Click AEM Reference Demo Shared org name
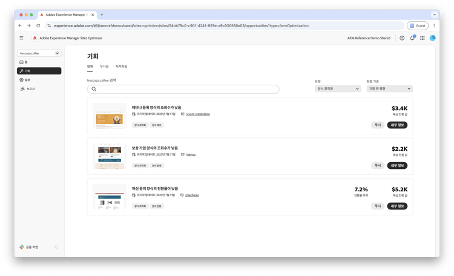This screenshot has height=276, width=454. (x=369, y=38)
